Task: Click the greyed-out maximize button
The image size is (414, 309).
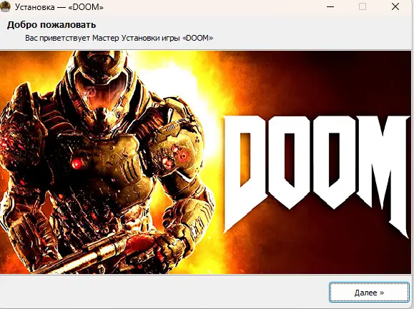Action: point(363,6)
